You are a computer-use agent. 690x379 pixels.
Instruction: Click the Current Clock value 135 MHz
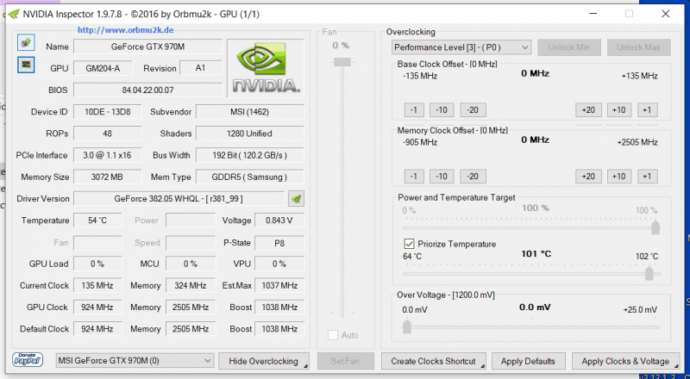[x=97, y=286]
